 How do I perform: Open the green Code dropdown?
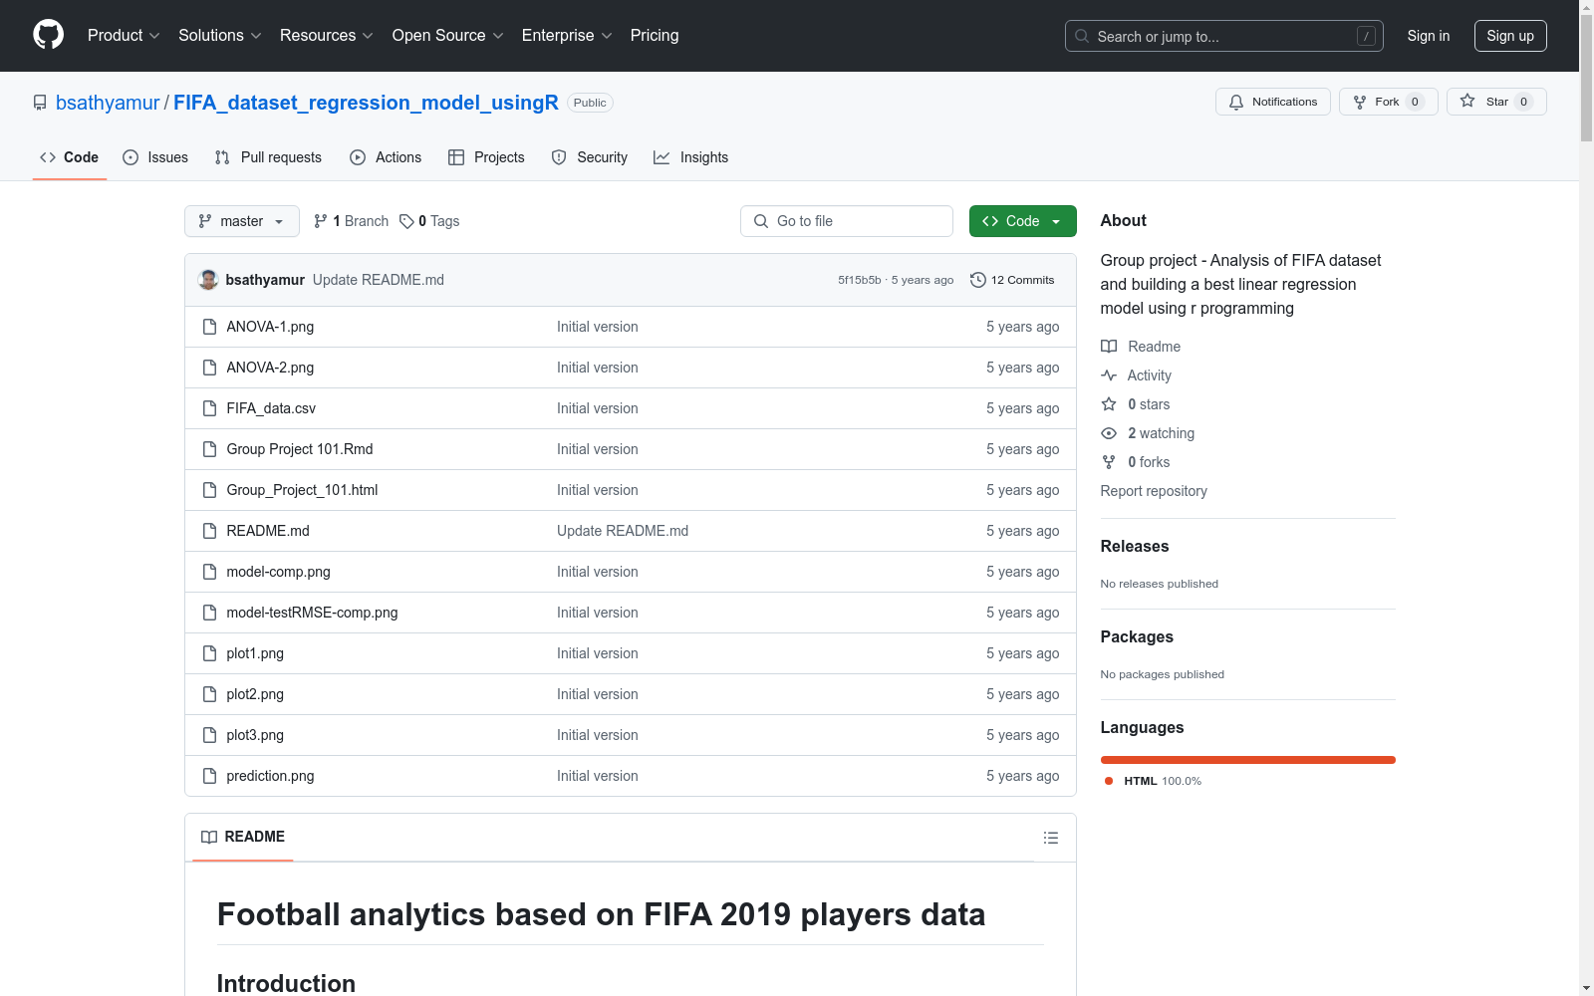[1022, 221]
